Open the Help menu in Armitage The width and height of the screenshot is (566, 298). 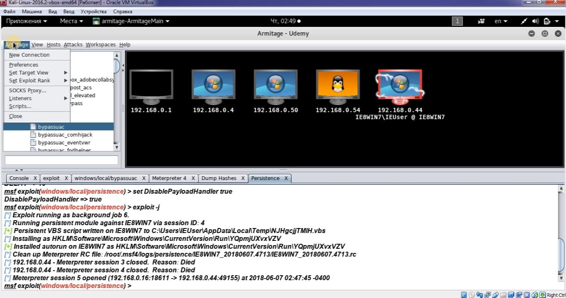pyautogui.click(x=125, y=45)
